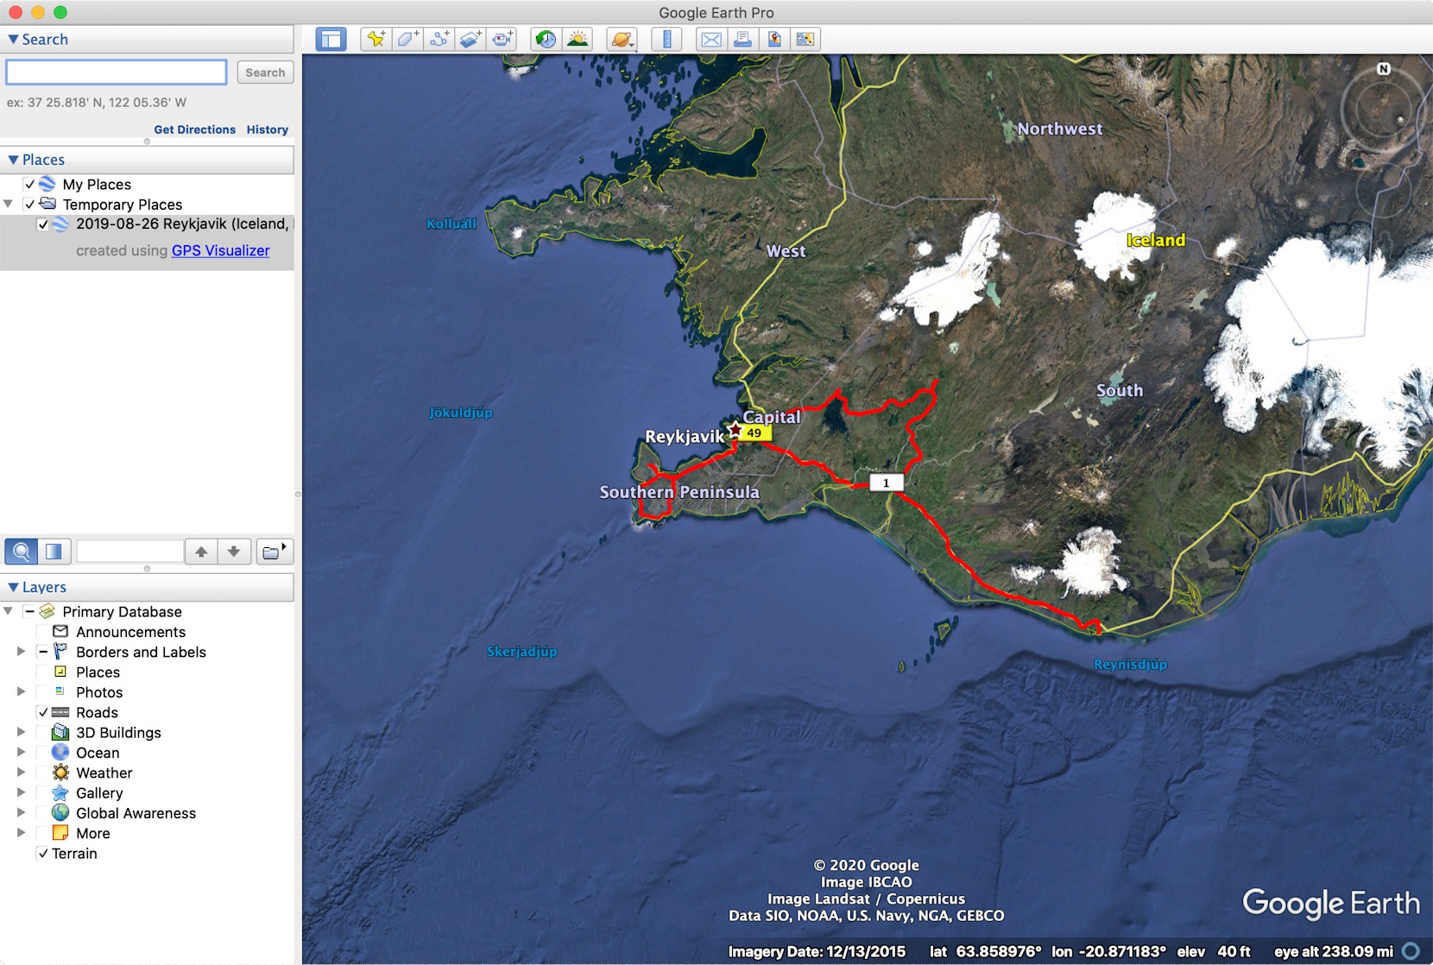Image resolution: width=1433 pixels, height=965 pixels.
Task: Click the Reykjavik star placemark on map
Action: click(735, 429)
